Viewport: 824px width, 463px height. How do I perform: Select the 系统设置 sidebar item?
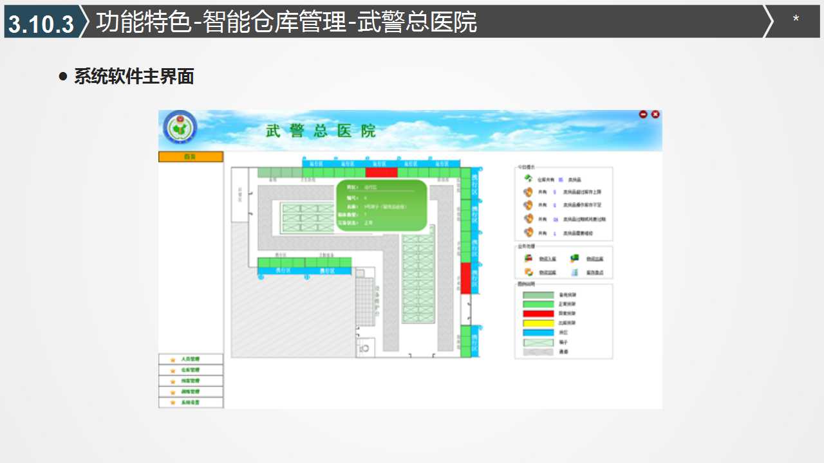point(191,403)
